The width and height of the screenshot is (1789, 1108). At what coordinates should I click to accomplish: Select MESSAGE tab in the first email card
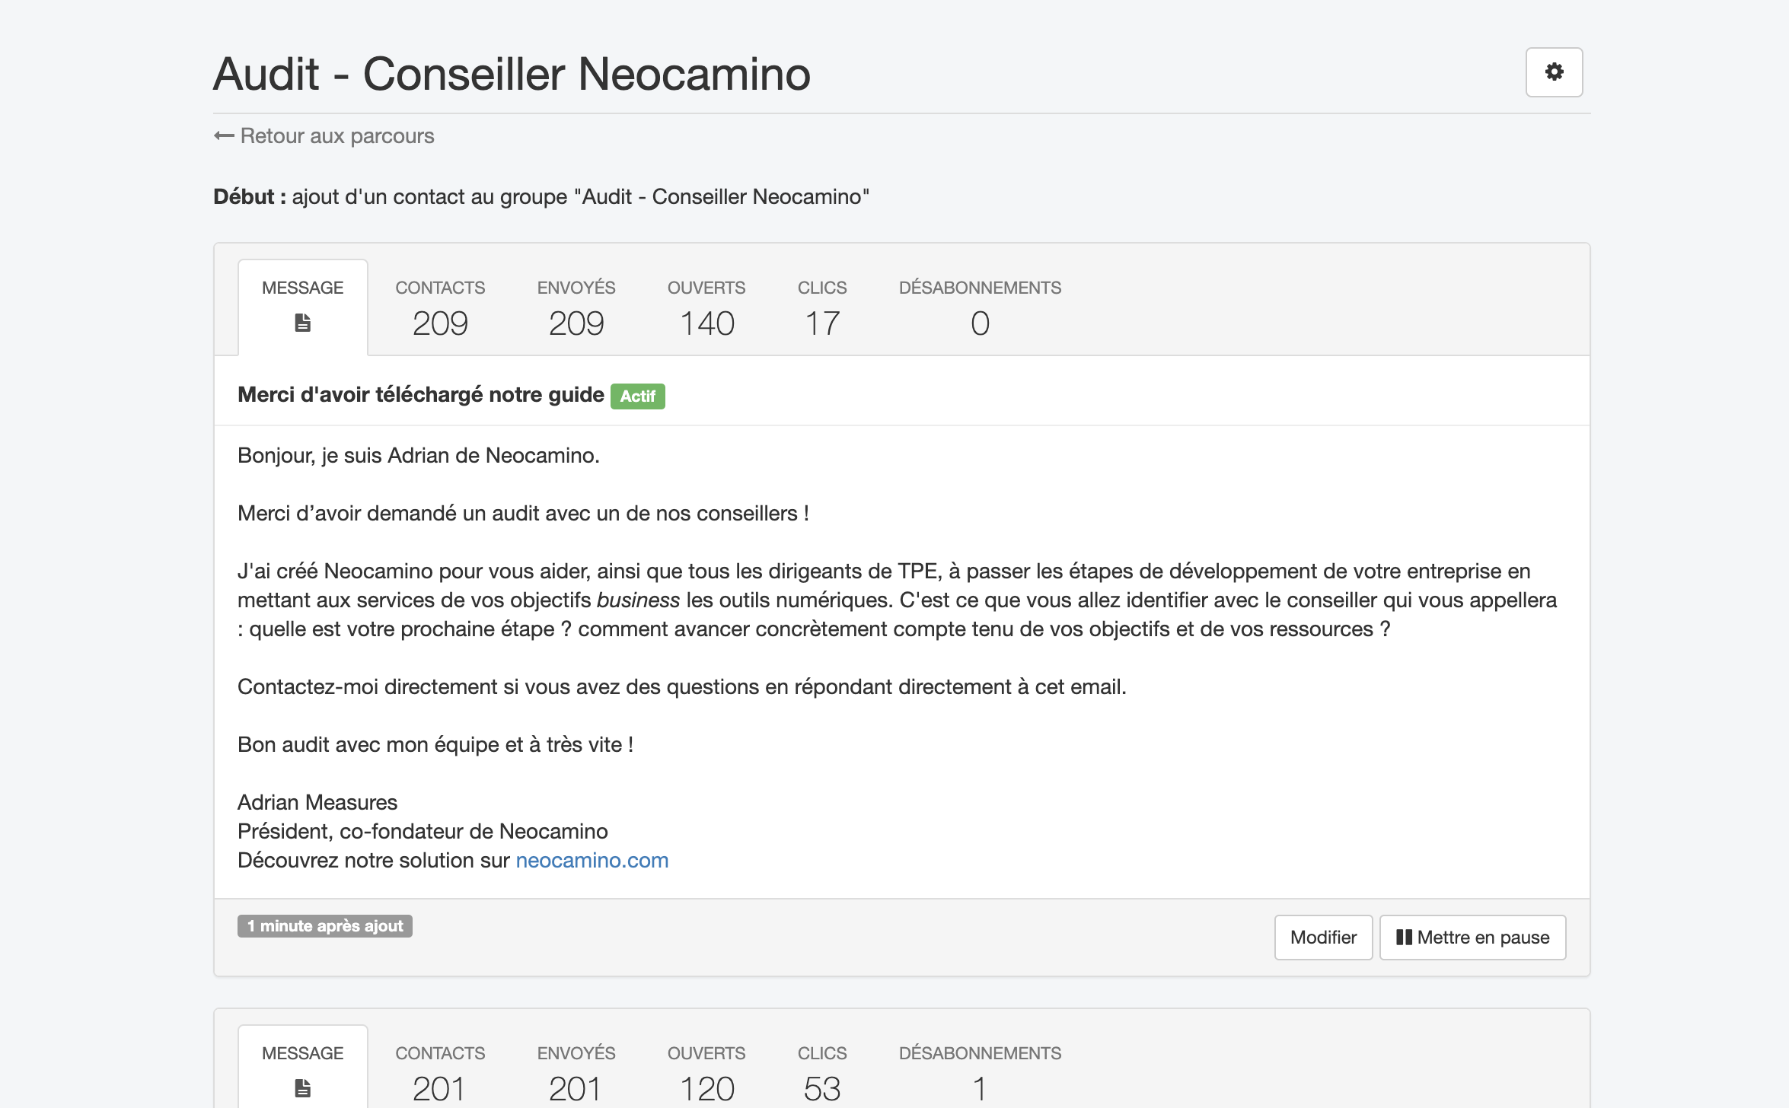click(x=303, y=307)
